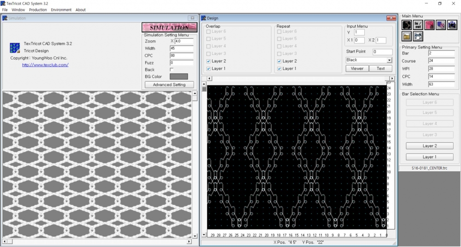
Task: Select Layer 2 in Bar Selection Menu
Action: (x=429, y=146)
